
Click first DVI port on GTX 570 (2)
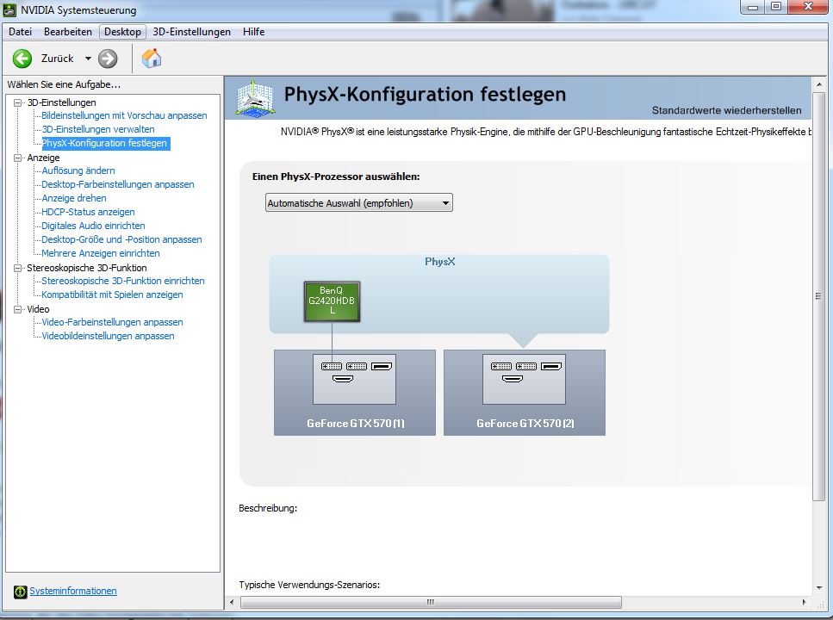501,366
